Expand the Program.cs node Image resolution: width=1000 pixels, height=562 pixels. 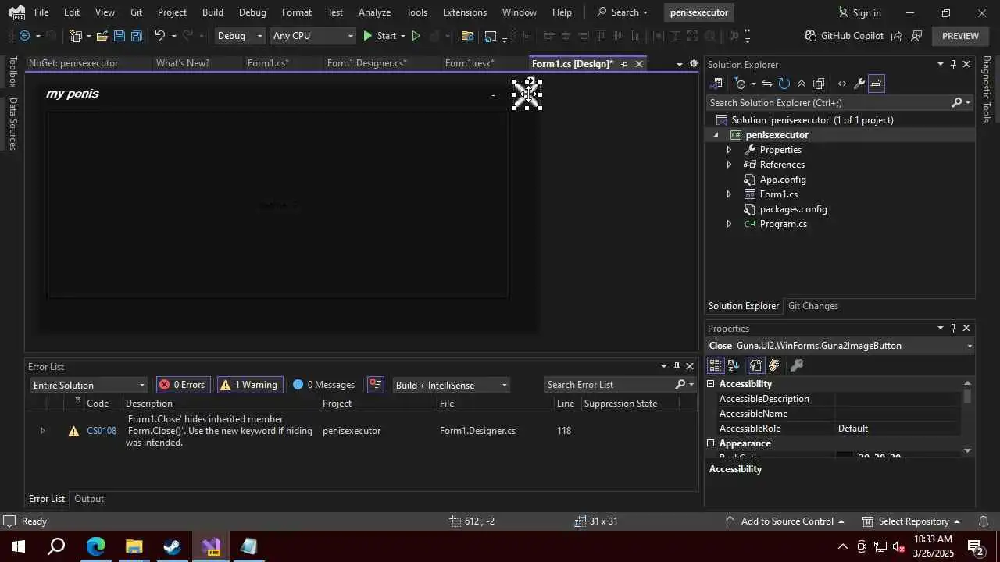pos(729,224)
